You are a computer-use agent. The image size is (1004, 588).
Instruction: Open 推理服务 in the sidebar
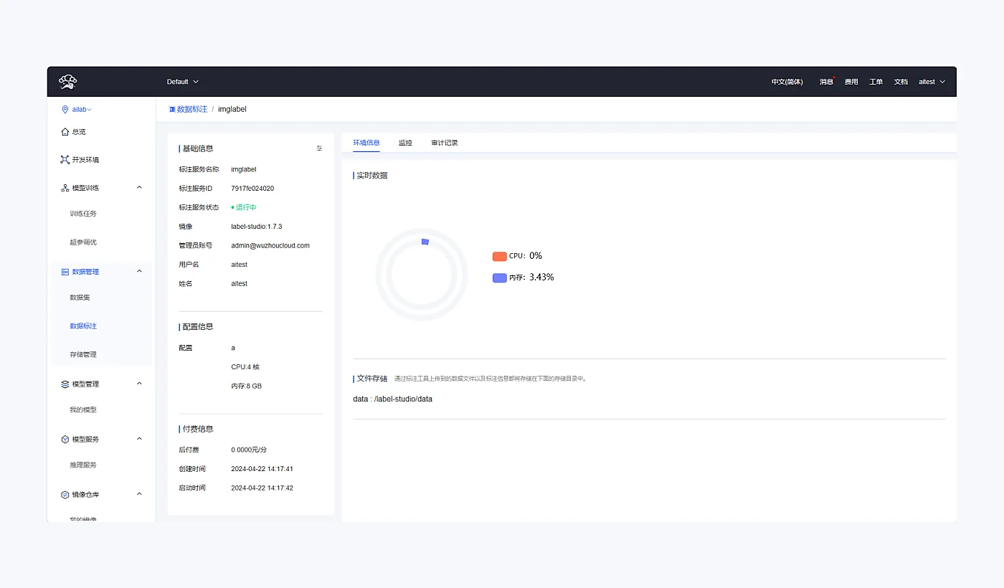pyautogui.click(x=83, y=465)
